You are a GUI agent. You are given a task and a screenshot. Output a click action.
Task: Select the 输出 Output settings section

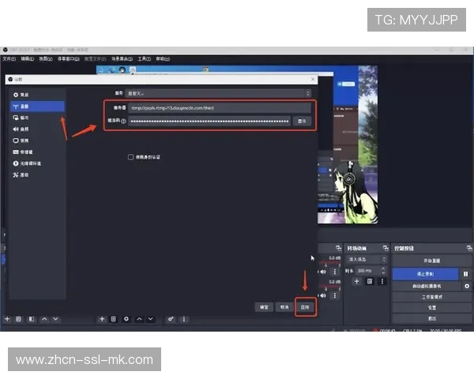point(24,117)
